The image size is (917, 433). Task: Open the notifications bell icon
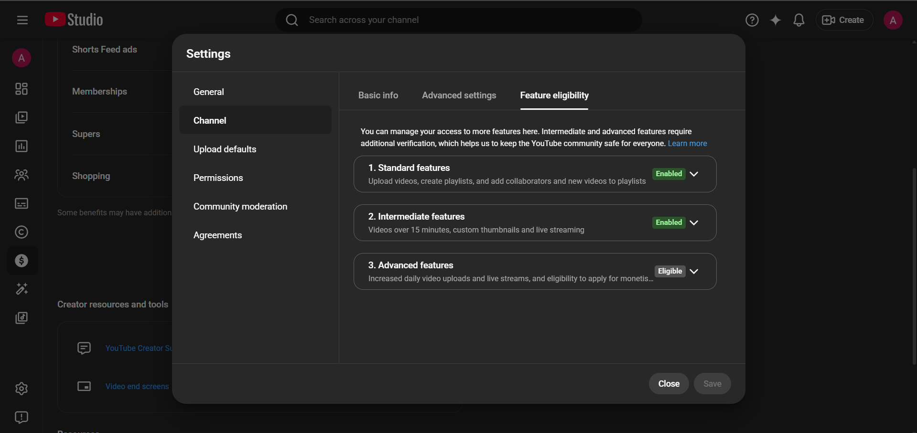[799, 20]
